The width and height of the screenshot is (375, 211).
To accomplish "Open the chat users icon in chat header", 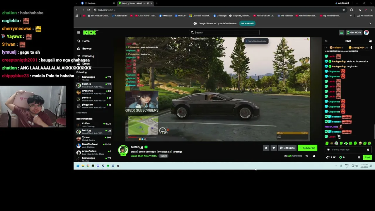I will point(370,41).
